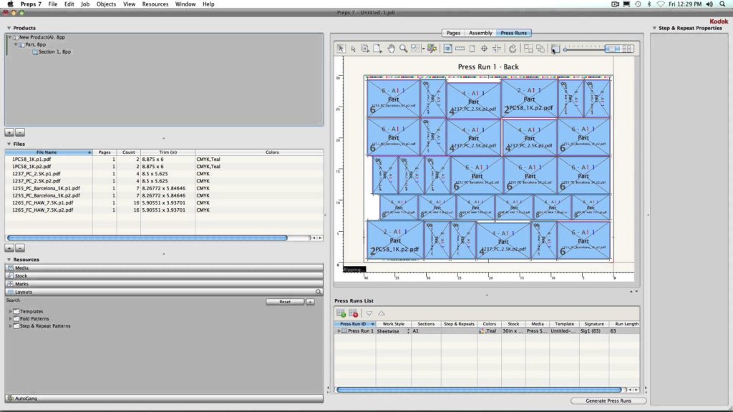Select the hand pan tool
The height and width of the screenshot is (412, 733).
392,49
